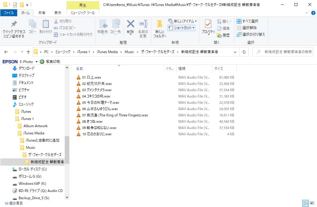
Task: Go up one folder with up arrow
Action: pyautogui.click(x=28, y=52)
